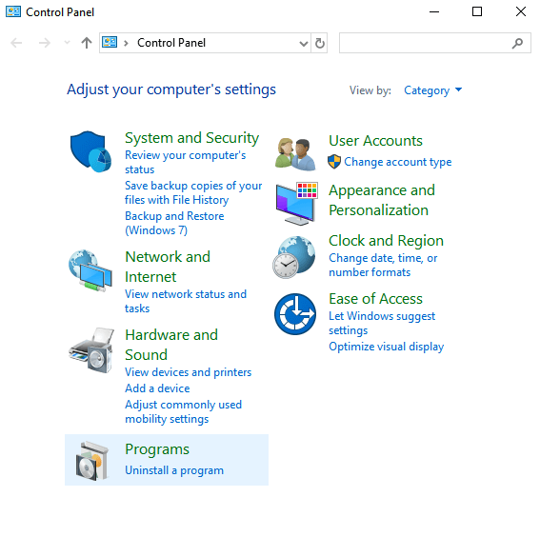Click the Add a device link
540x557 pixels.
tap(157, 388)
